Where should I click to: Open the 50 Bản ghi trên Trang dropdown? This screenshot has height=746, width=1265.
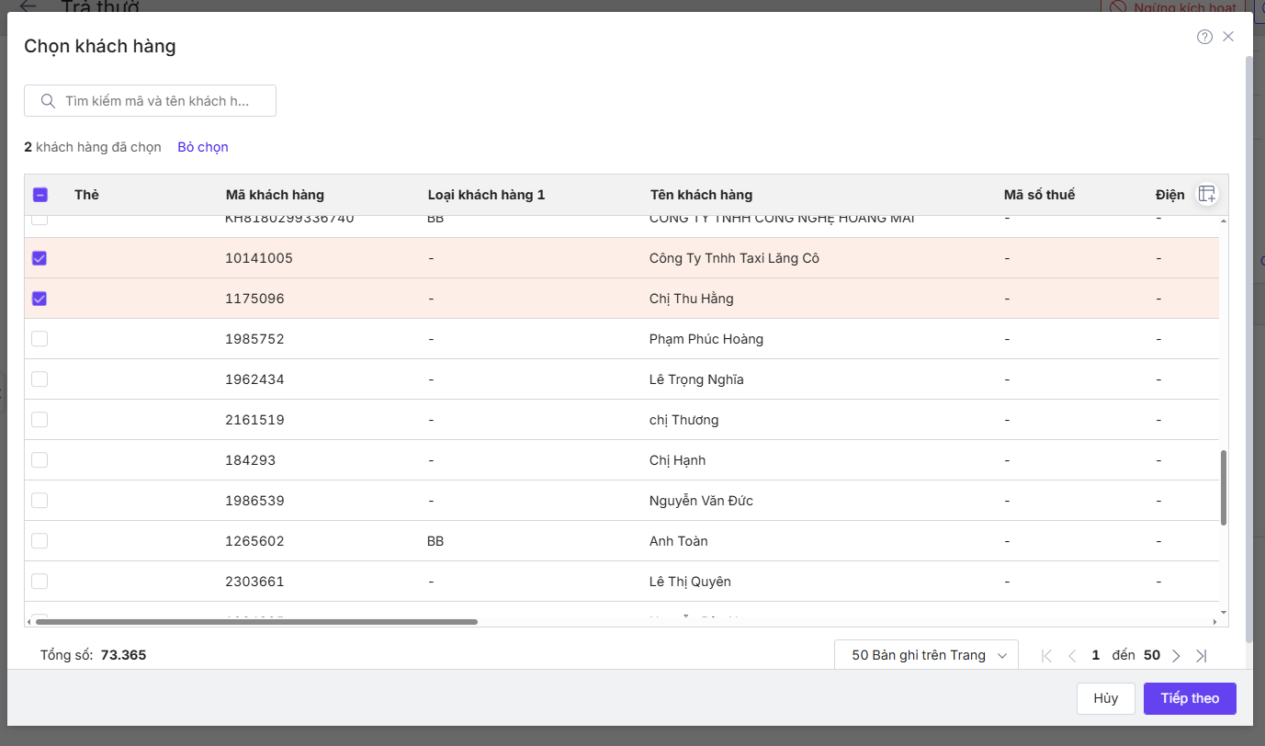coord(926,656)
